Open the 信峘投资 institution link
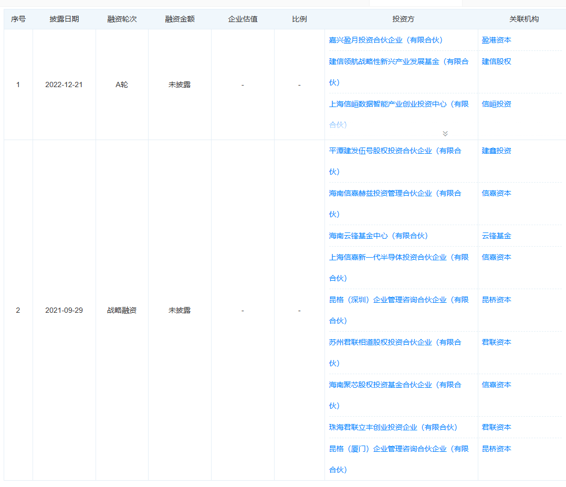The image size is (566, 487). click(x=496, y=104)
